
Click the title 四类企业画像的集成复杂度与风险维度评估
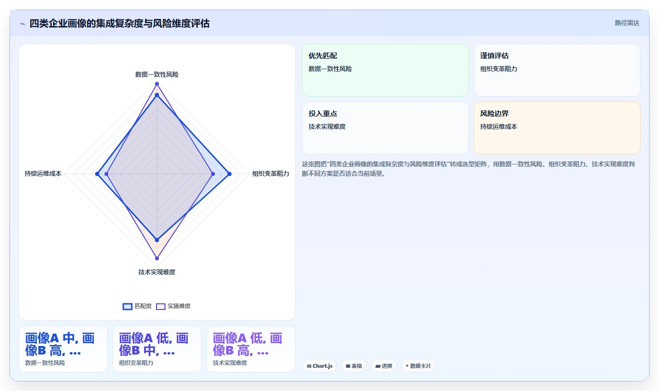[x=119, y=23]
